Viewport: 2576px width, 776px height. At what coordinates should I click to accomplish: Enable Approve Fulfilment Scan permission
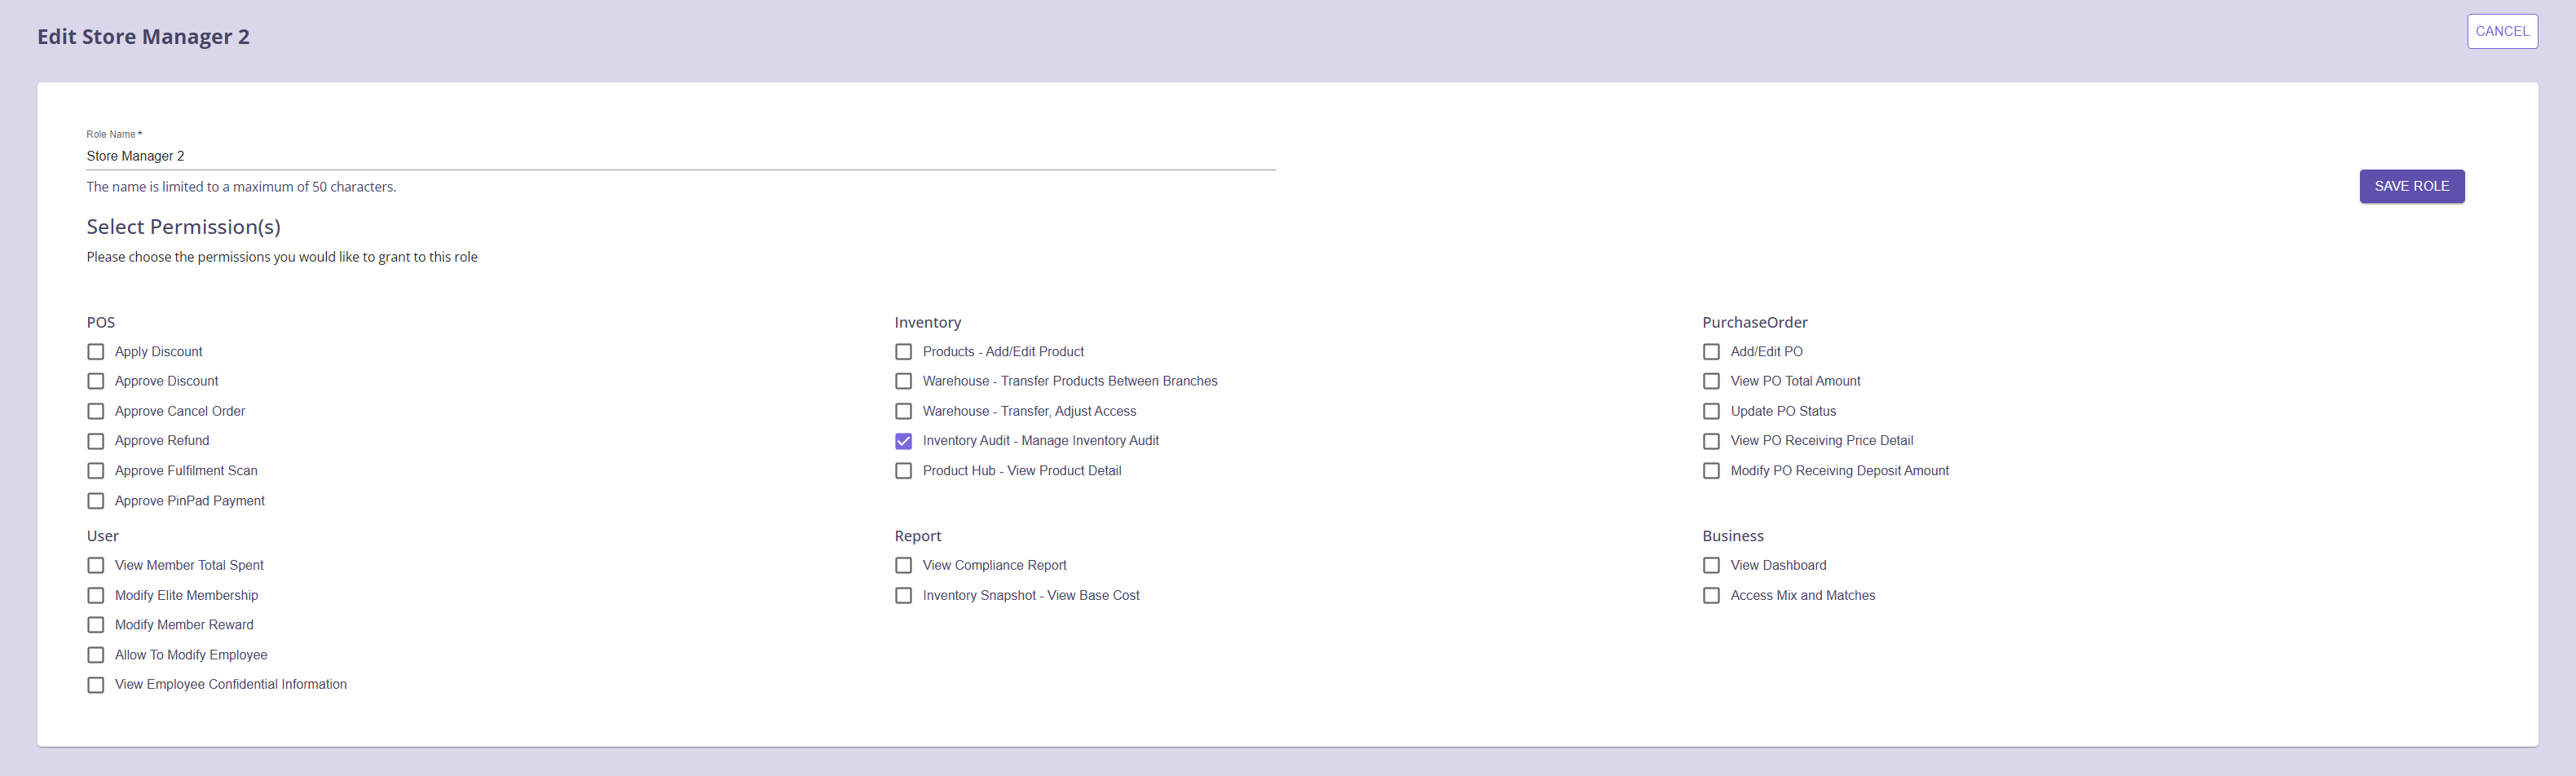pyautogui.click(x=96, y=471)
